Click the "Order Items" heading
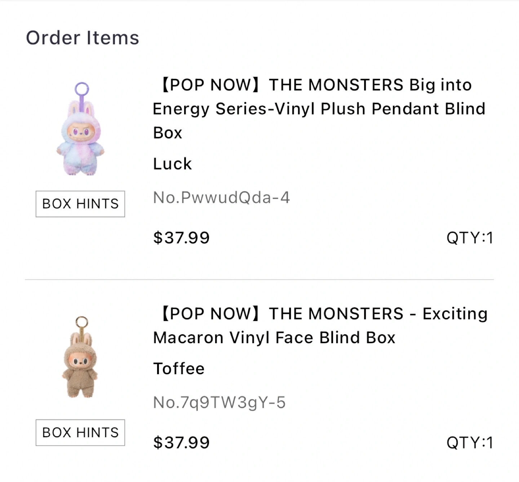The width and height of the screenshot is (519, 482). pos(83,38)
